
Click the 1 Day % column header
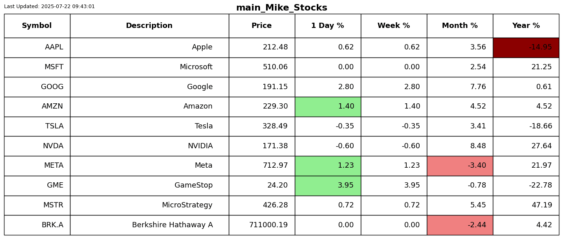pyautogui.click(x=328, y=26)
